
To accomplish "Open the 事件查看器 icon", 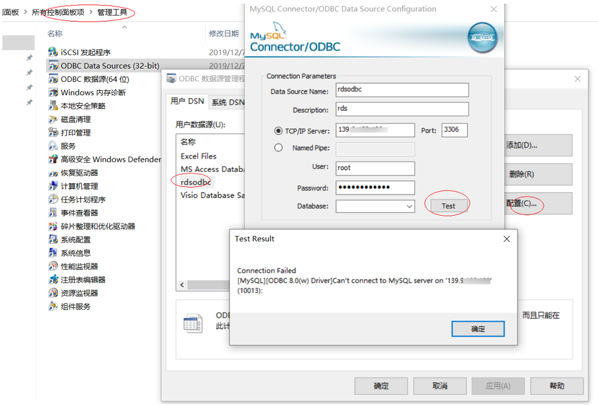I will tap(53, 213).
